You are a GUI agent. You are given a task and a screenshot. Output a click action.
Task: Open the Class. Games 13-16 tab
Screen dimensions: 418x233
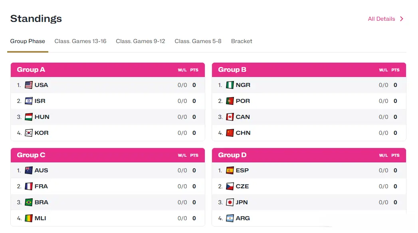(80, 41)
